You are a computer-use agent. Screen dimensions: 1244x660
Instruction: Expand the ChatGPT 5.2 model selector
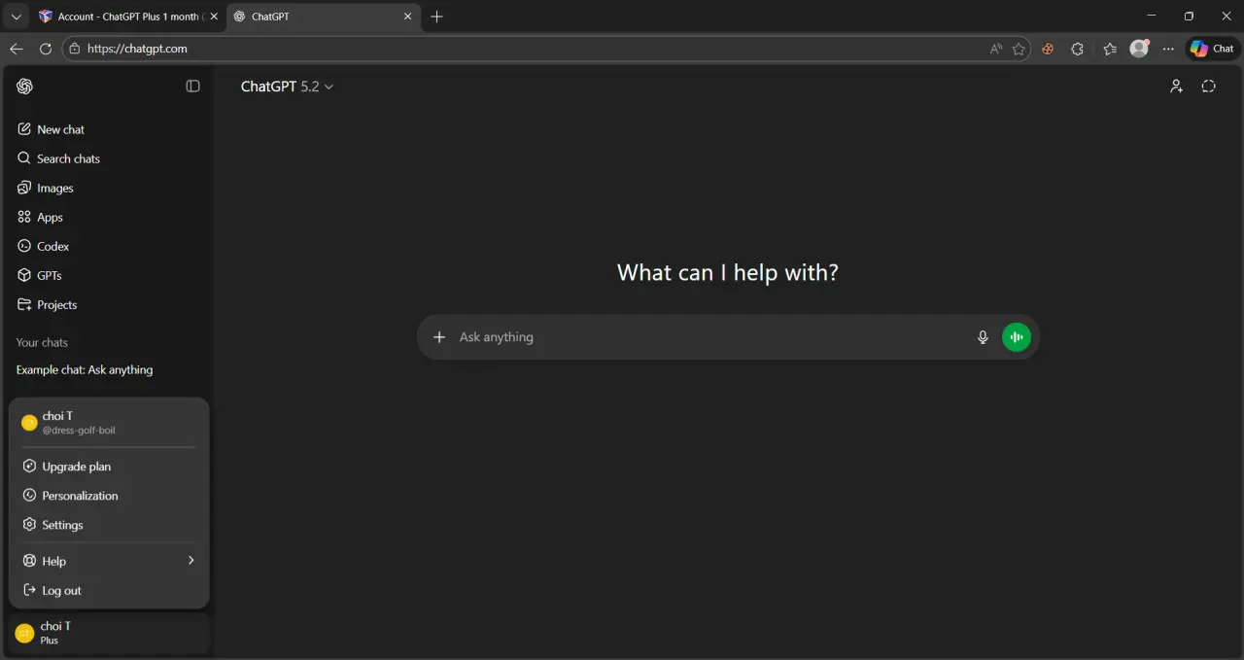click(287, 87)
